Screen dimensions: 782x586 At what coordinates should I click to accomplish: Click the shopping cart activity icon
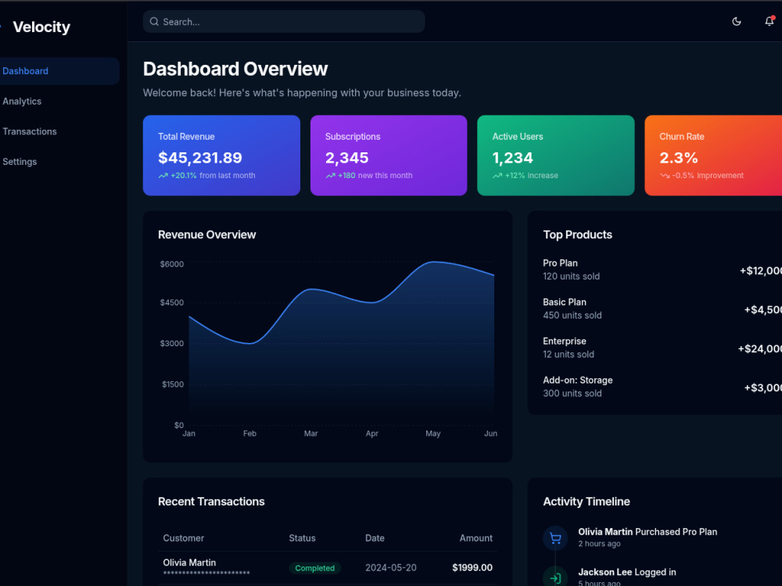[555, 538]
